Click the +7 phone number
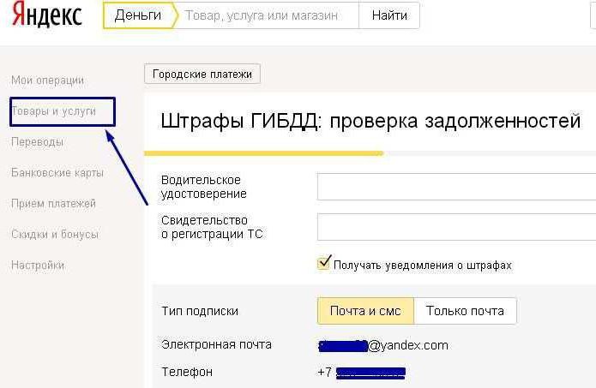Screen dimensions: 596x388 pyautogui.click(x=362, y=373)
